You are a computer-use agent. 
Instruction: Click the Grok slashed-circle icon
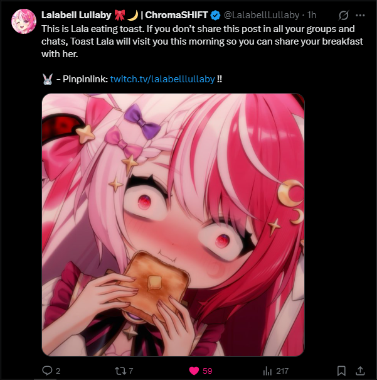[x=344, y=15]
